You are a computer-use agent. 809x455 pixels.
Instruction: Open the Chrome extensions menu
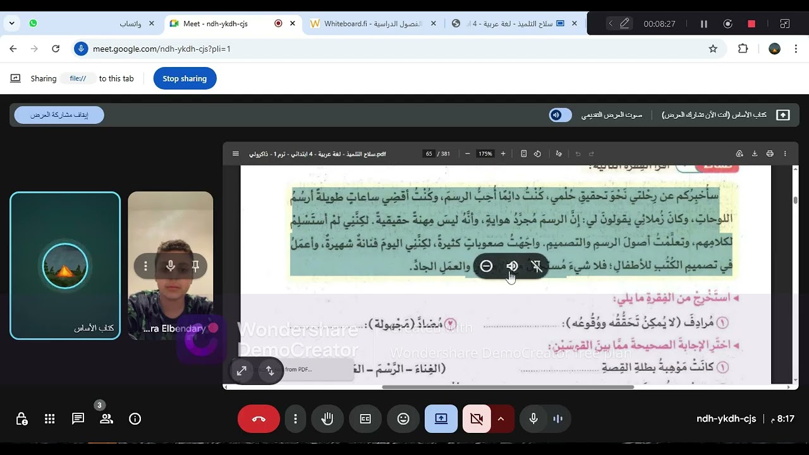point(743,49)
